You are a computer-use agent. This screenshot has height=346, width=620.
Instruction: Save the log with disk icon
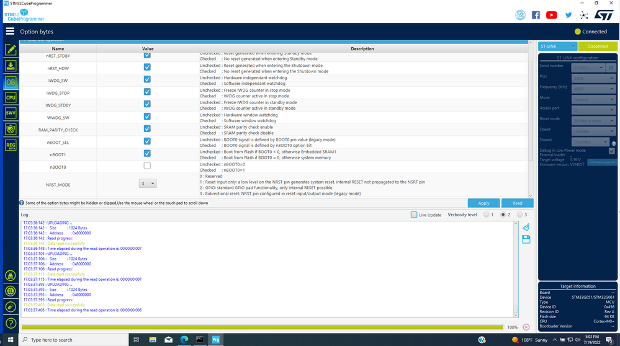click(x=526, y=239)
